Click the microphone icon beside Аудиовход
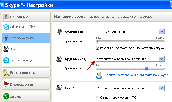This screenshot has width=172, height=102. 59,32
